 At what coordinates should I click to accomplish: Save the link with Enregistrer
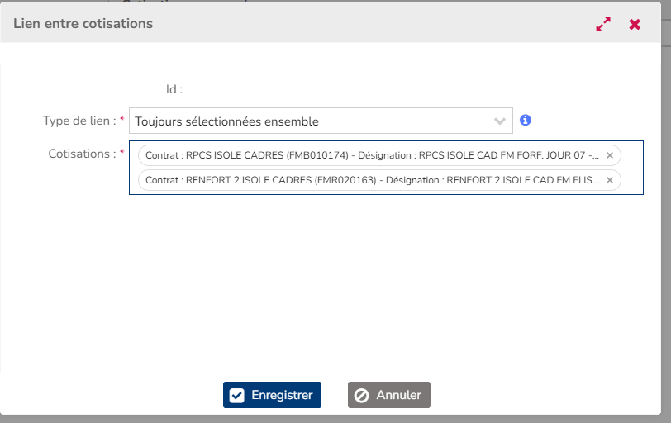(272, 395)
